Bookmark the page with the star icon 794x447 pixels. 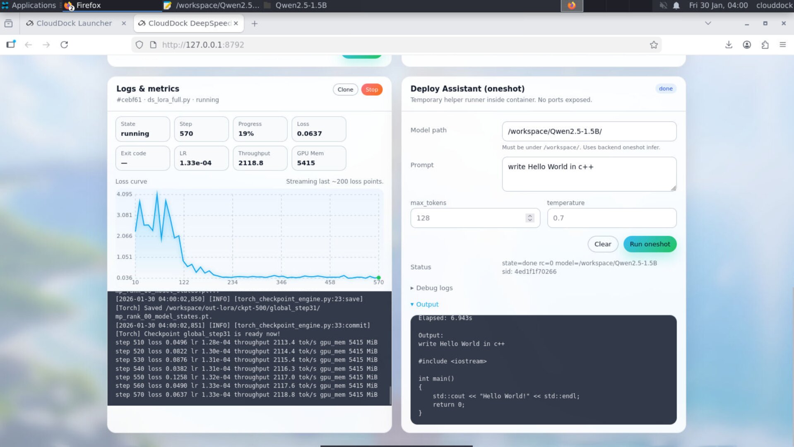(653, 44)
